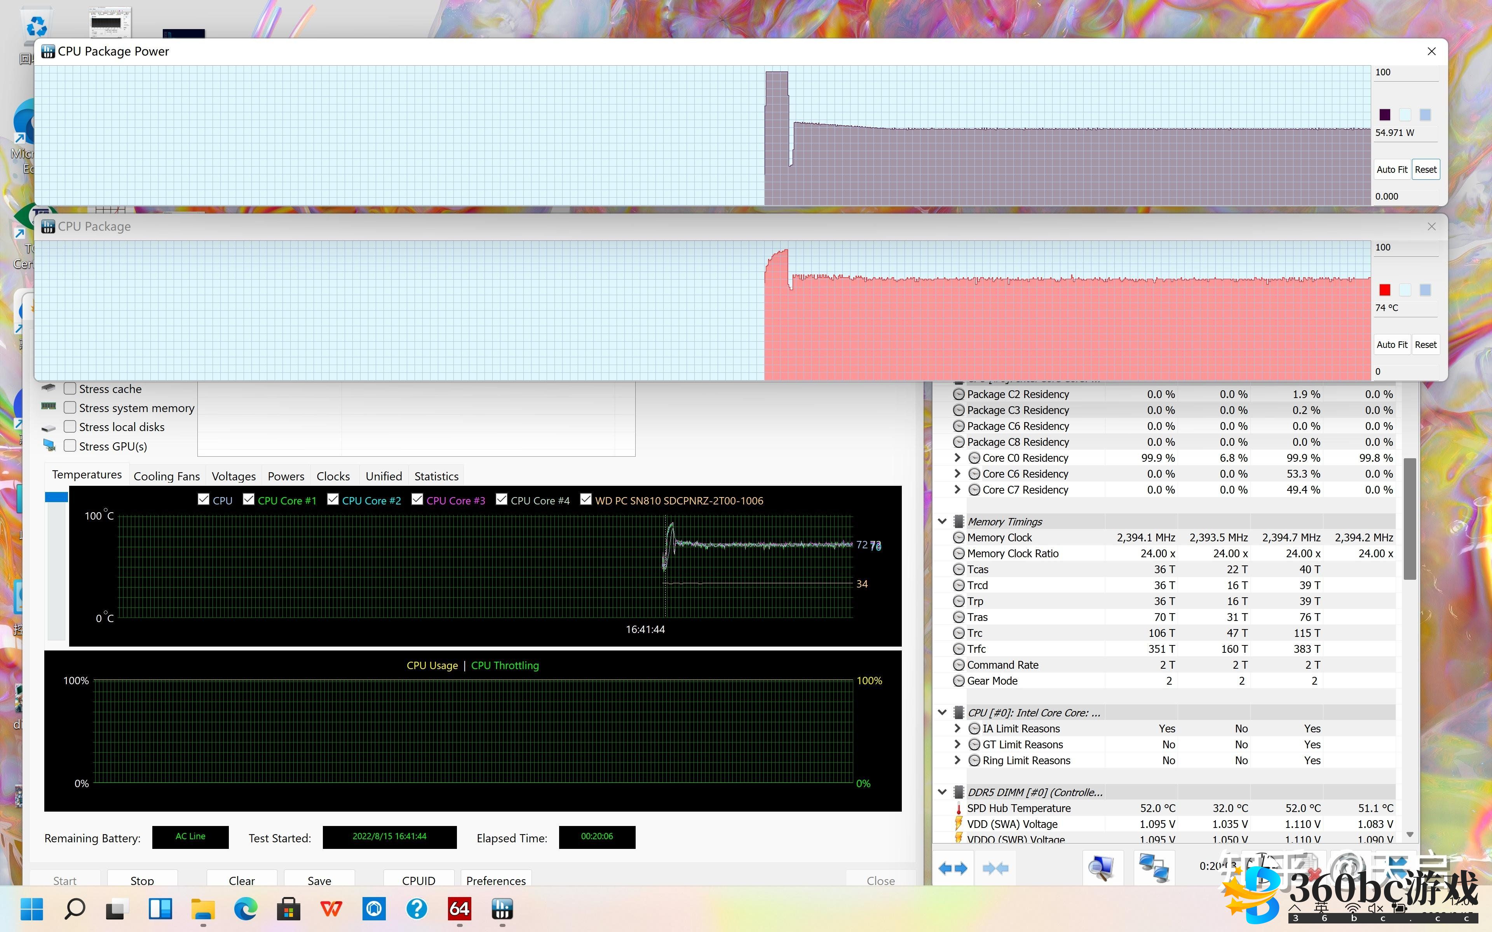The width and height of the screenshot is (1492, 932).
Task: Click Auto Fit in CPU Package Power graph
Action: [x=1391, y=170]
